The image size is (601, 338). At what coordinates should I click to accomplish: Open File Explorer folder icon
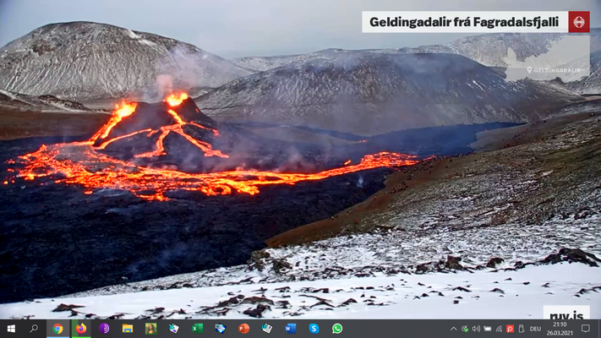click(x=128, y=329)
